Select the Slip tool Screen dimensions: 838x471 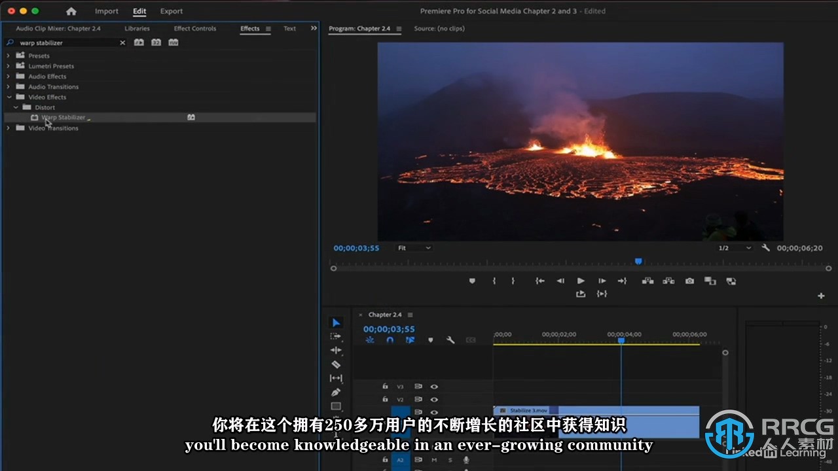pos(336,378)
